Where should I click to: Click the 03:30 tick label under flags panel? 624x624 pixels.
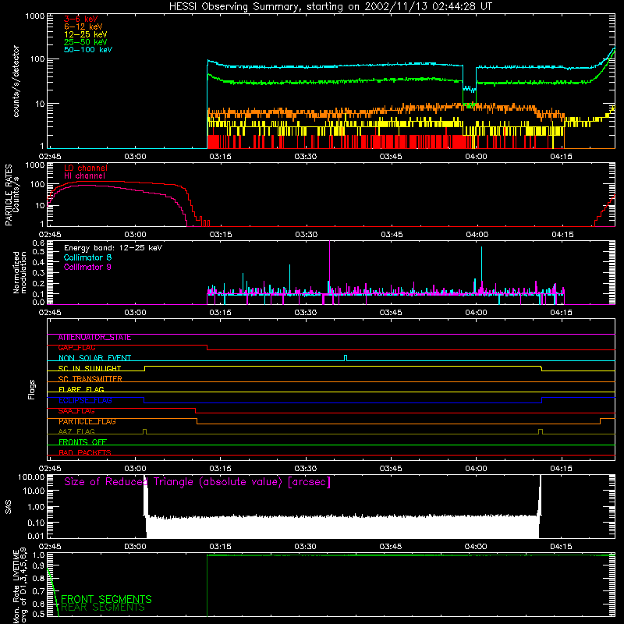click(x=306, y=469)
